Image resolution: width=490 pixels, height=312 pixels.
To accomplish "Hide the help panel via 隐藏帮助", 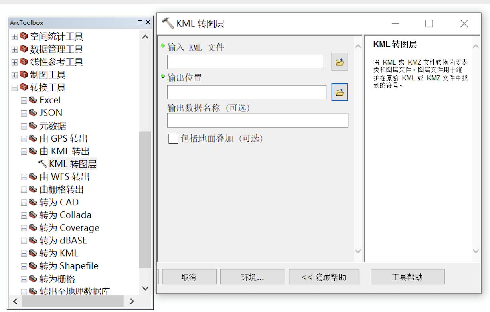I will point(324,276).
